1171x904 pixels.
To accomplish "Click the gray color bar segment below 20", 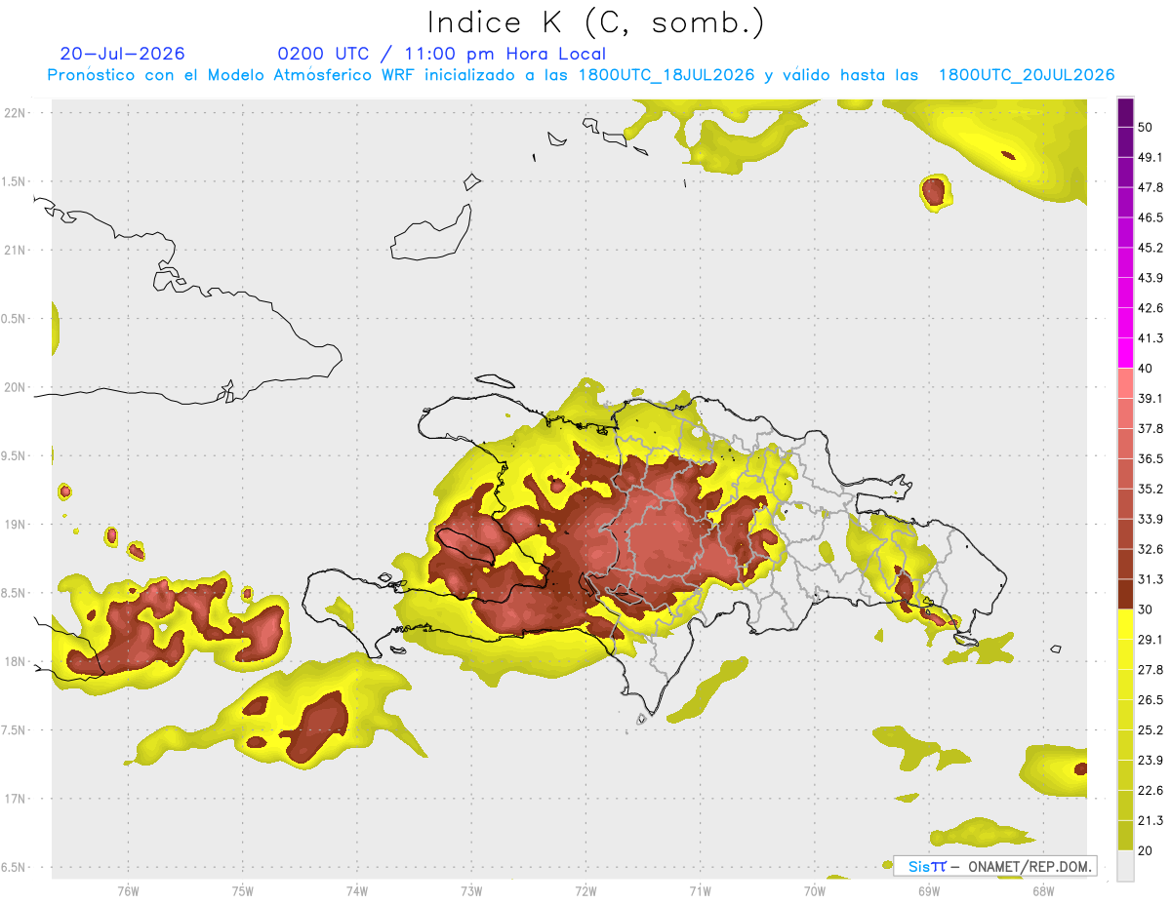I will 1125,866.
